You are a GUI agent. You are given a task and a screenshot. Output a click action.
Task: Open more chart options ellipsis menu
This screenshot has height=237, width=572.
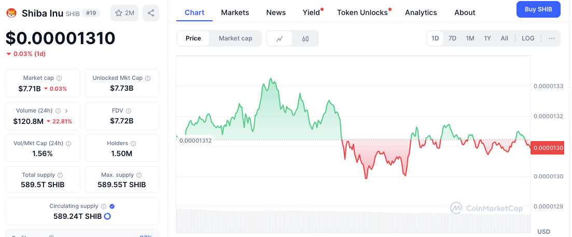pyautogui.click(x=551, y=38)
